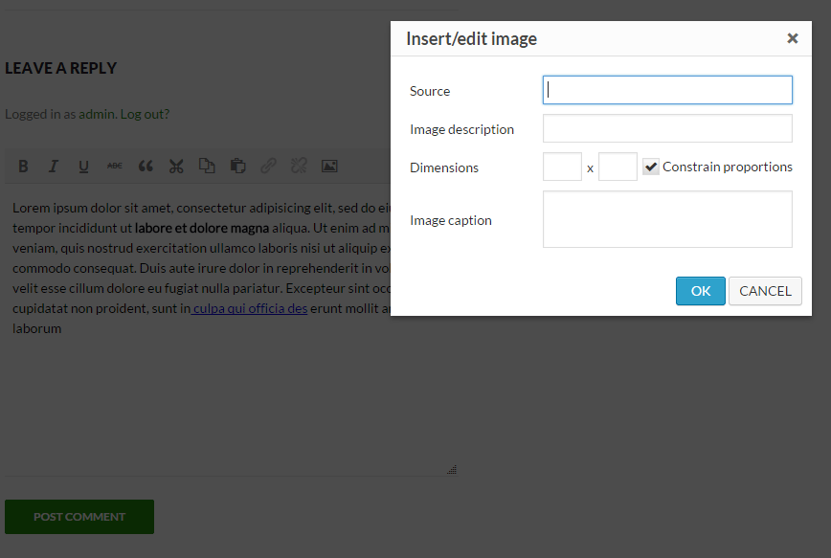
Task: Confirm with the OK button
Action: pos(700,291)
